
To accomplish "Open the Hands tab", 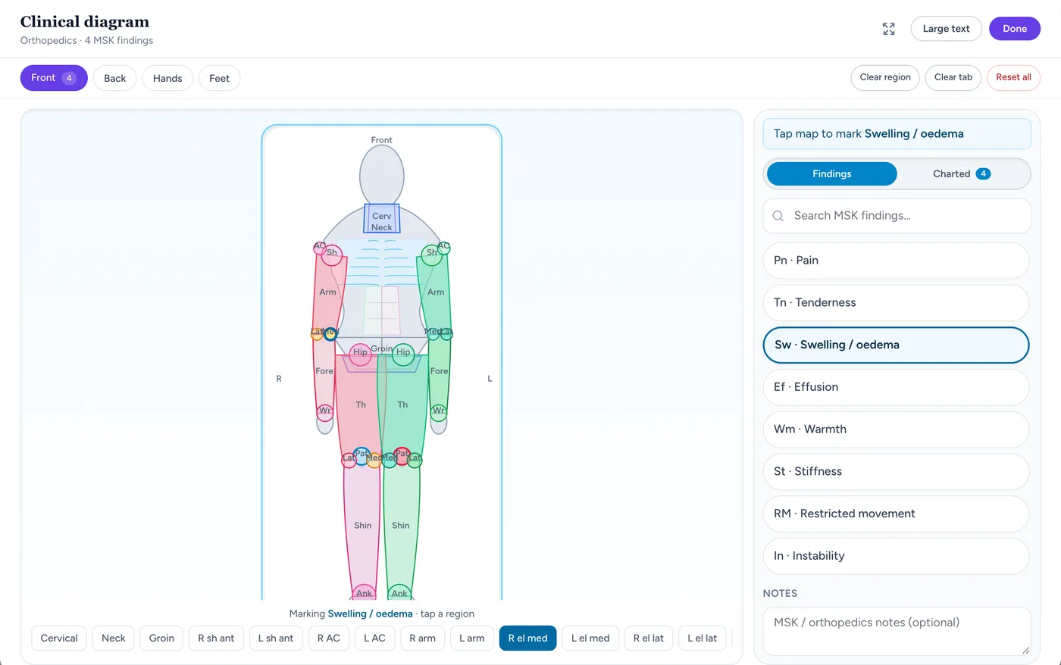I will pyautogui.click(x=167, y=78).
